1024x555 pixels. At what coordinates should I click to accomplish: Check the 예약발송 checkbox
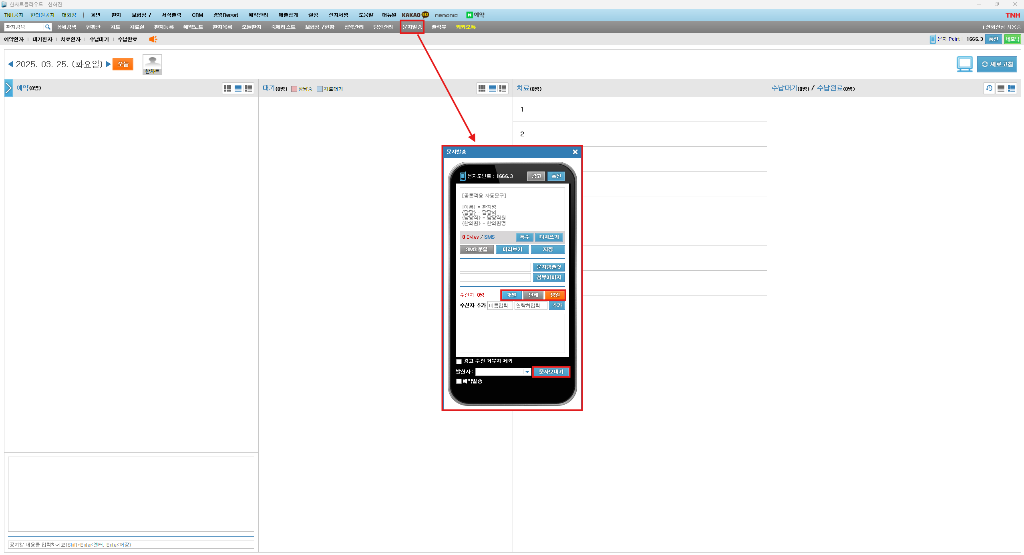[459, 381]
